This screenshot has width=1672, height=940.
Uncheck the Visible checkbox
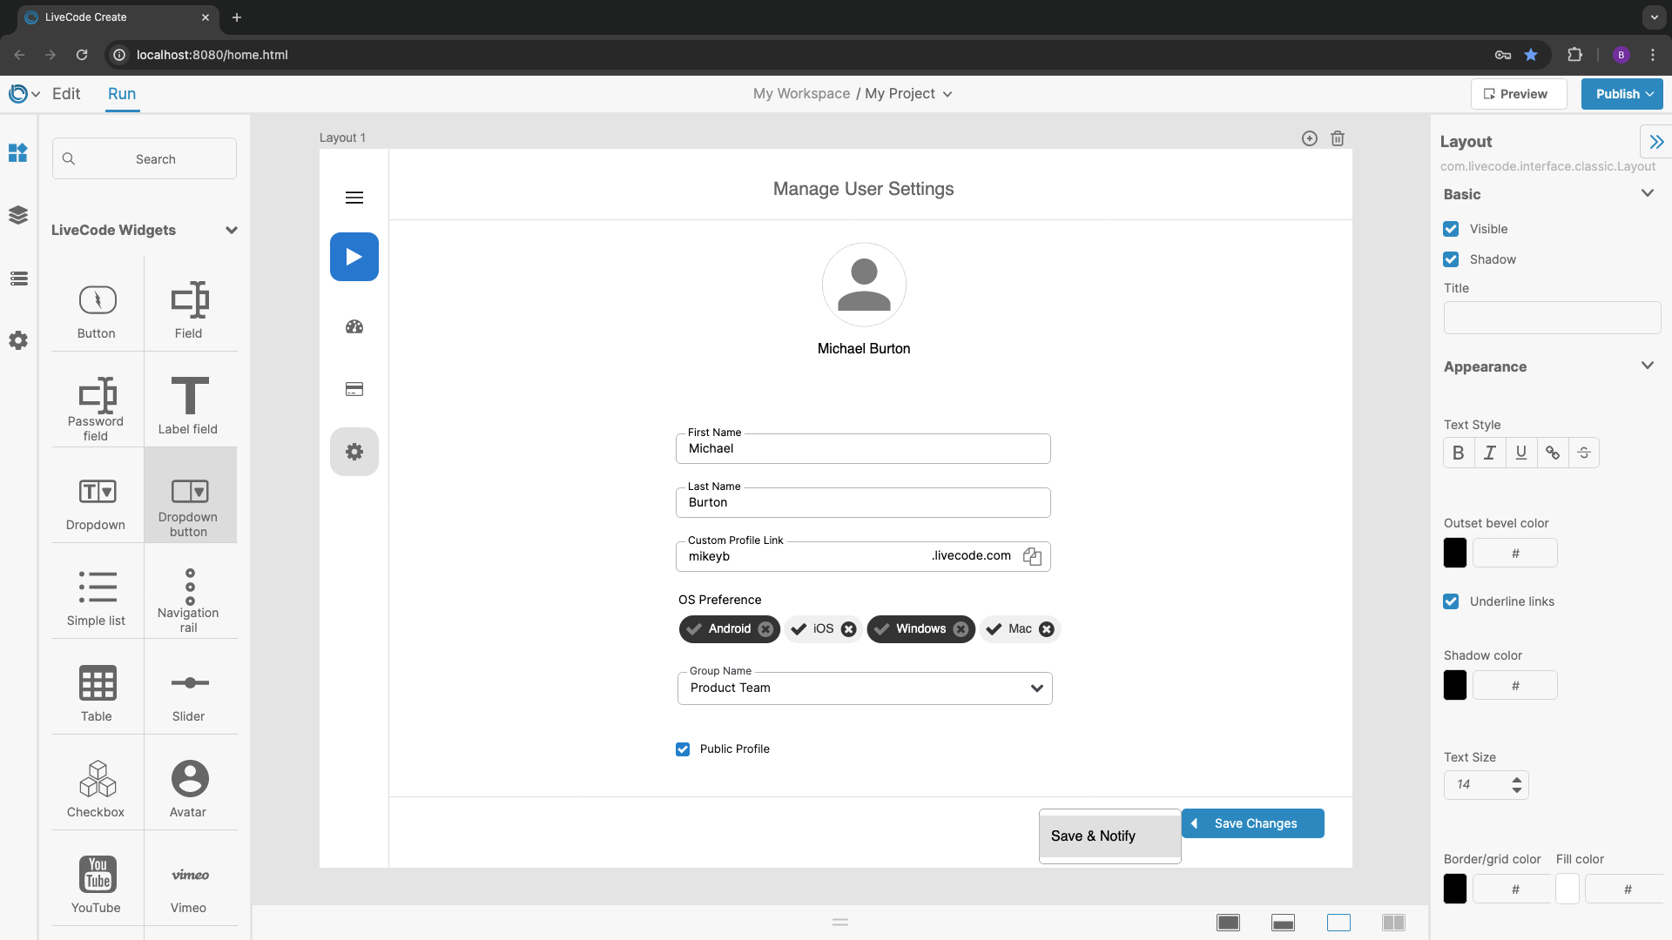pyautogui.click(x=1451, y=229)
